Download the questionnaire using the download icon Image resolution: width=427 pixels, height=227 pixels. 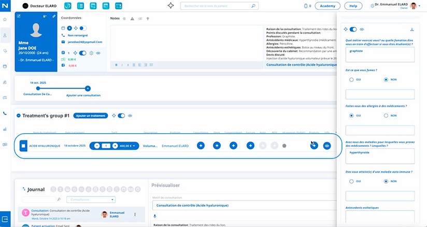point(412,30)
